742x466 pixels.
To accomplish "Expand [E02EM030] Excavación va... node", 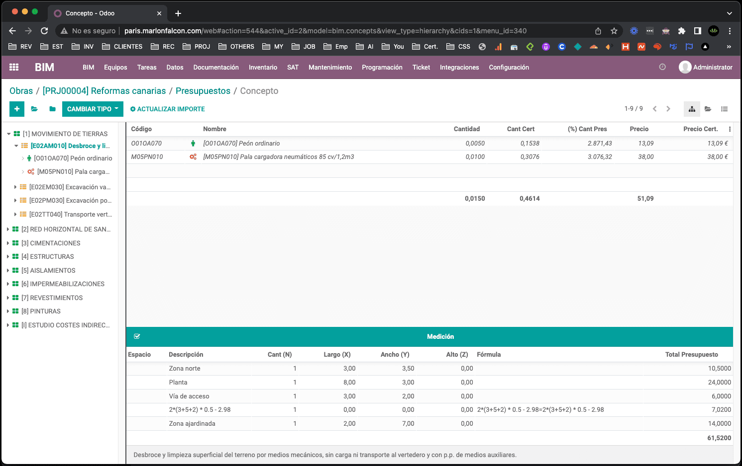I will (x=15, y=187).
